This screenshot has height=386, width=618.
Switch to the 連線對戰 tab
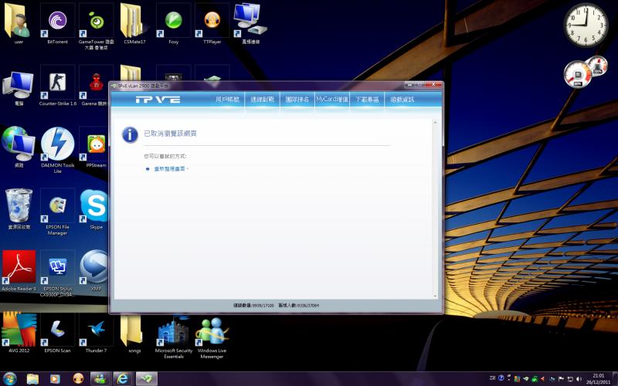point(263,100)
